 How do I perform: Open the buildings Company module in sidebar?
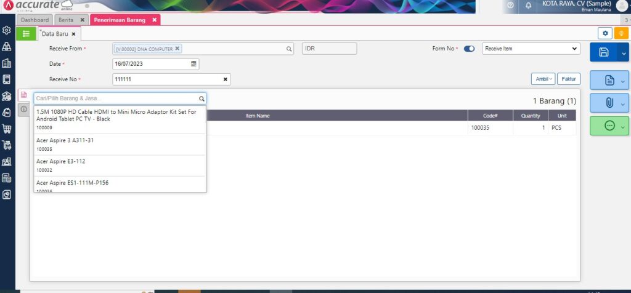pyautogui.click(x=6, y=63)
